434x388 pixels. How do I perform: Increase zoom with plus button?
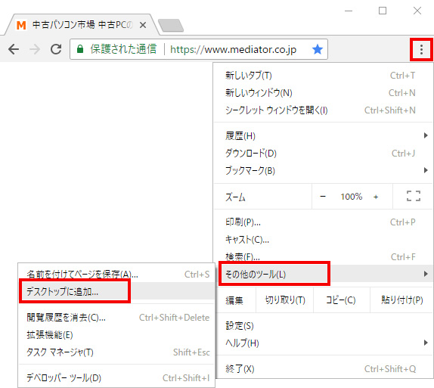coord(376,197)
